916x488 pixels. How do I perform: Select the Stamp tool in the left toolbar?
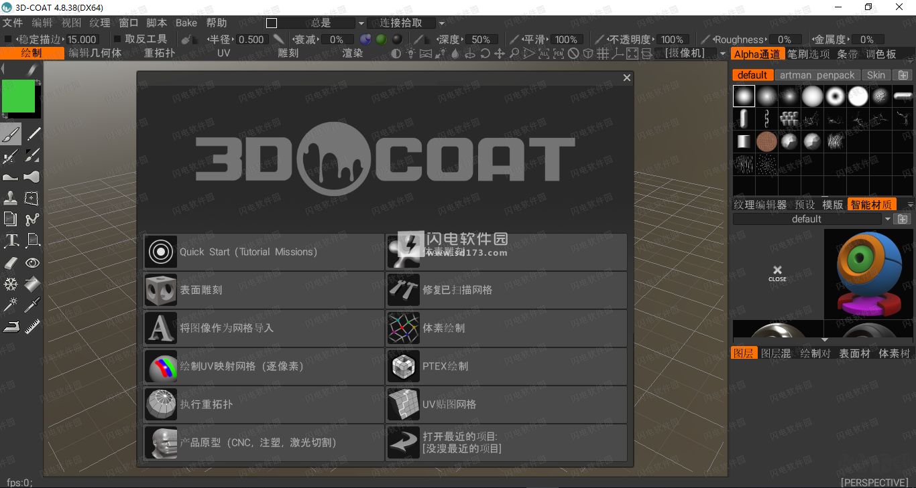point(11,197)
